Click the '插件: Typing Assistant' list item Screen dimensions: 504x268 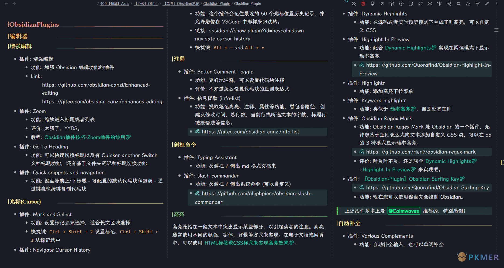coord(210,158)
